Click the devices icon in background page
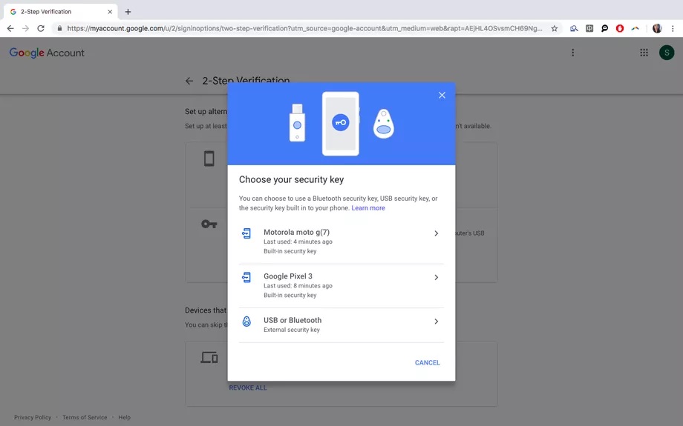 tap(209, 357)
